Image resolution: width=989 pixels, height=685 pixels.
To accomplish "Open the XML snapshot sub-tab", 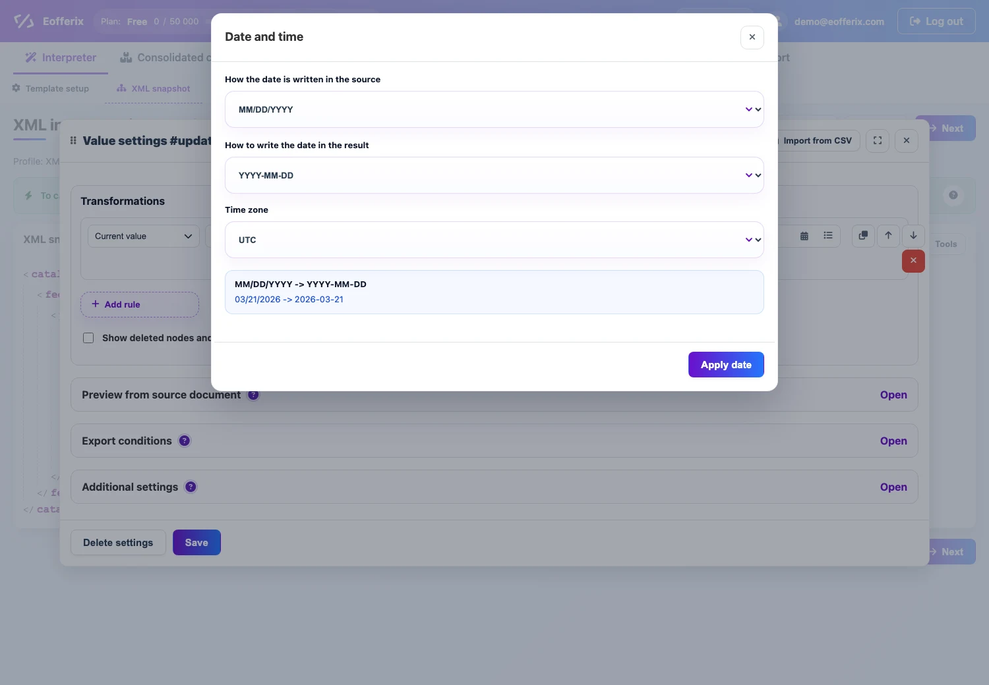I will (x=154, y=88).
